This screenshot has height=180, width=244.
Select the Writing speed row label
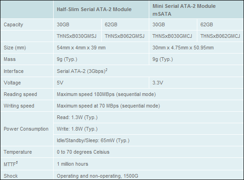tap(19, 106)
